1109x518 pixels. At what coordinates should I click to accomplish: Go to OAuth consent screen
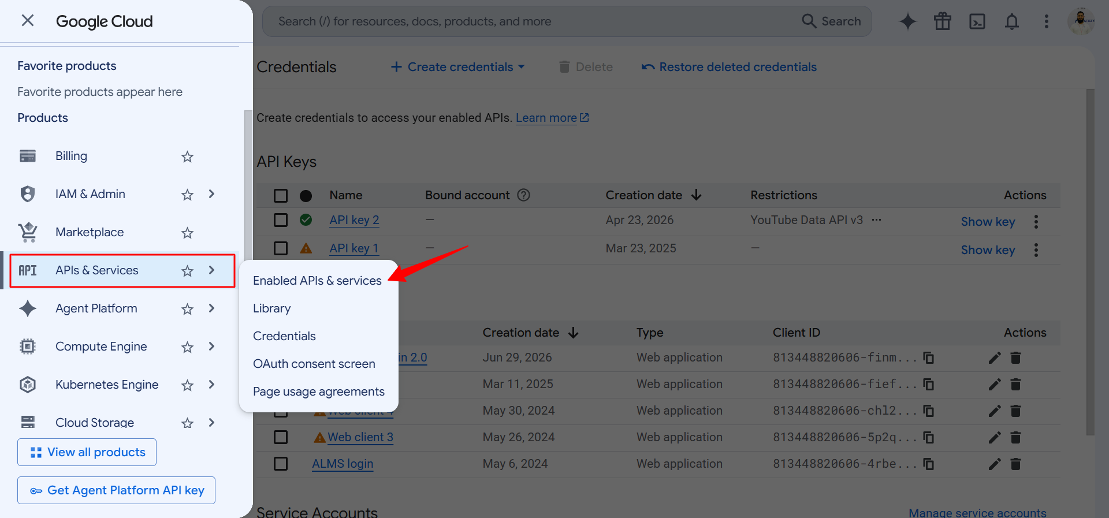314,364
